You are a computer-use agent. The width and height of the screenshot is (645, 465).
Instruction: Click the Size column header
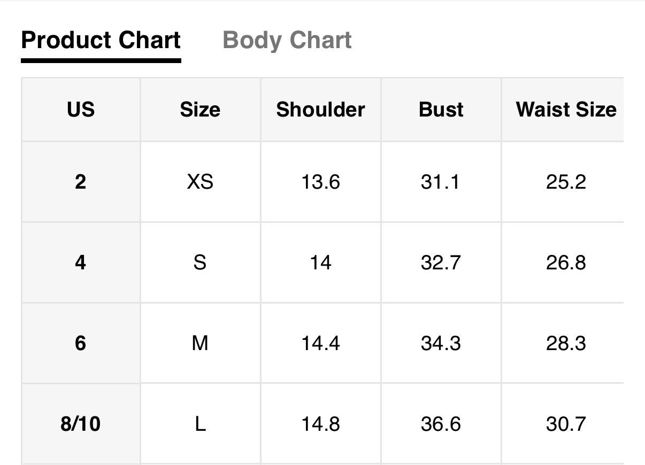click(200, 110)
